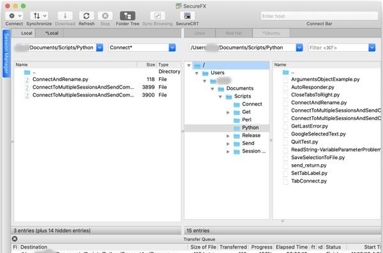The width and height of the screenshot is (383, 253).
Task: Click the Connect* filter field
Action: (x=139, y=48)
